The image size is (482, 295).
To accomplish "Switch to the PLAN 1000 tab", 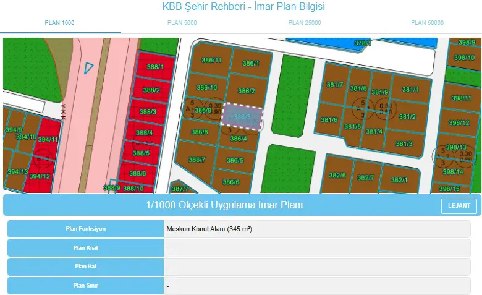I will click(60, 23).
